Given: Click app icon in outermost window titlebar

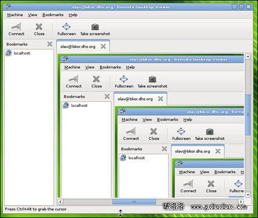Looking at the screenshot, I should (x=8, y=7).
